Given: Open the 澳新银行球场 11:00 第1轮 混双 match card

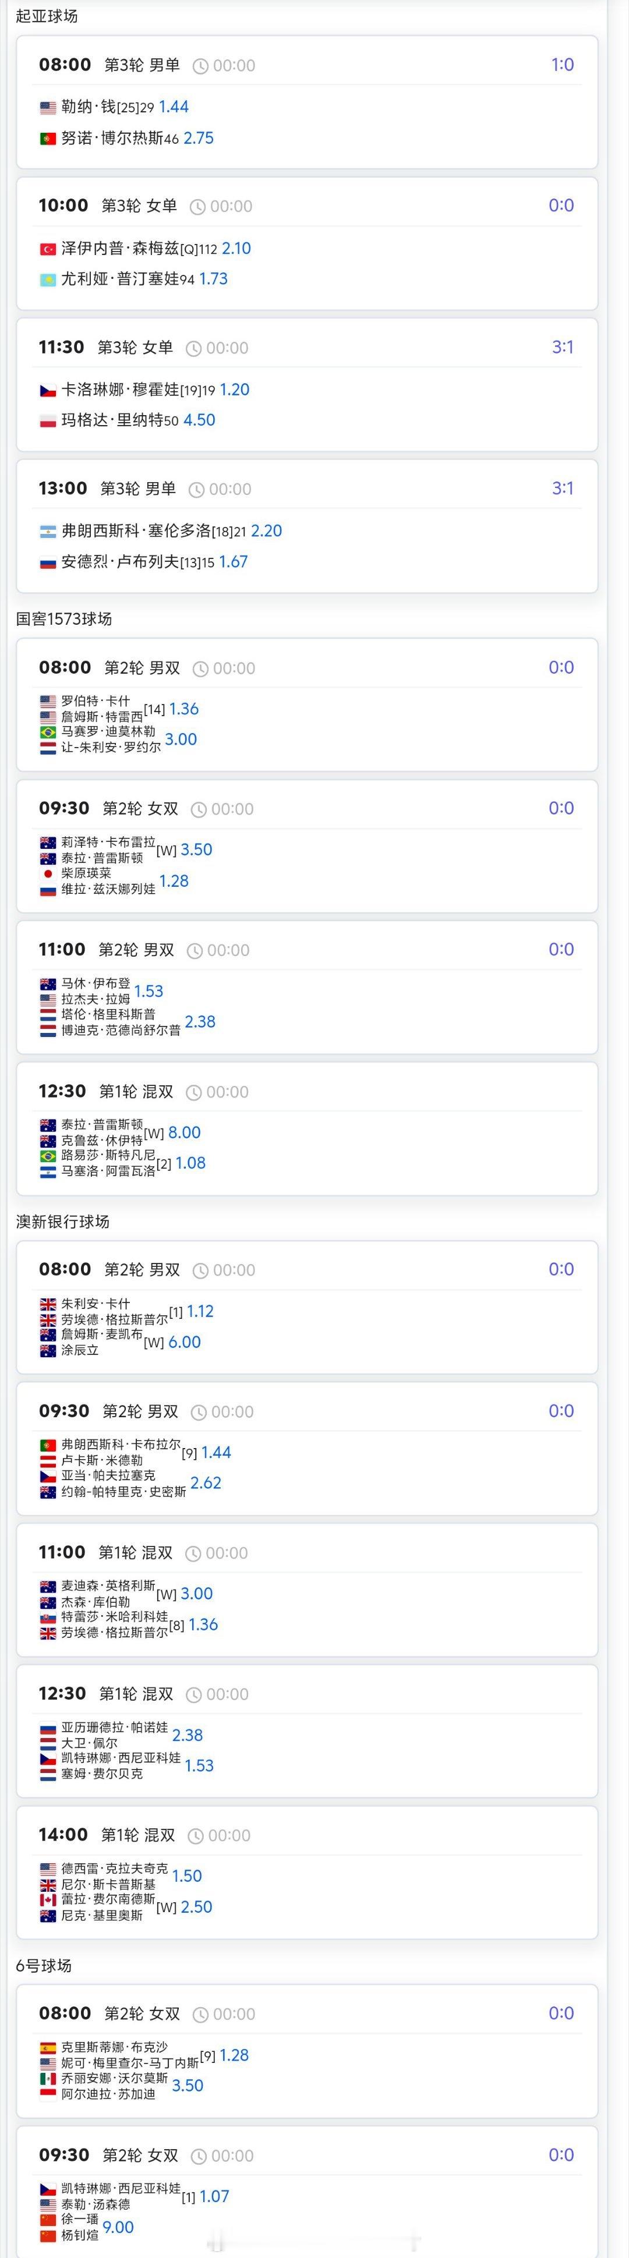Looking at the screenshot, I should pos(307,1590).
